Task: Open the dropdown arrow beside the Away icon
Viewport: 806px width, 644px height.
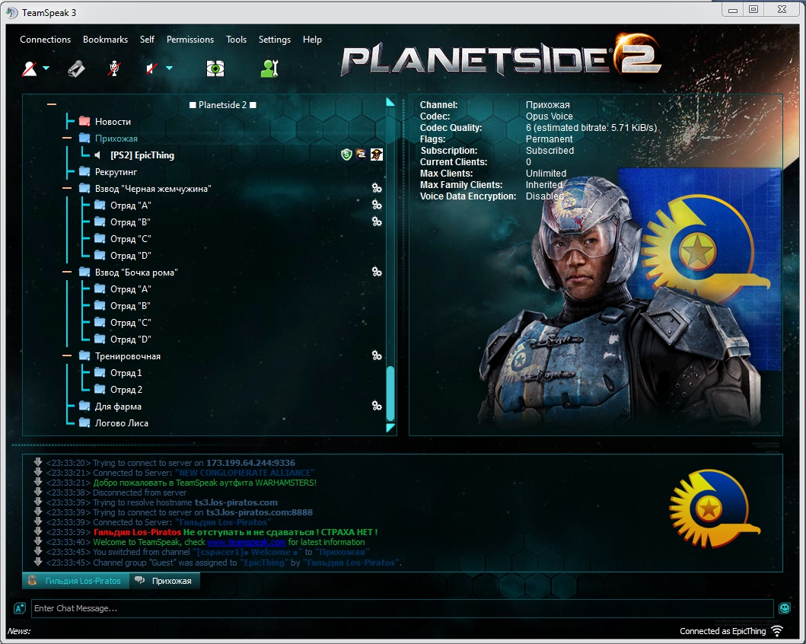Action: (x=46, y=69)
